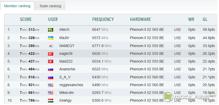Switch to the Team ranking tab
Screen dimensions: 219x105
(50, 6)
